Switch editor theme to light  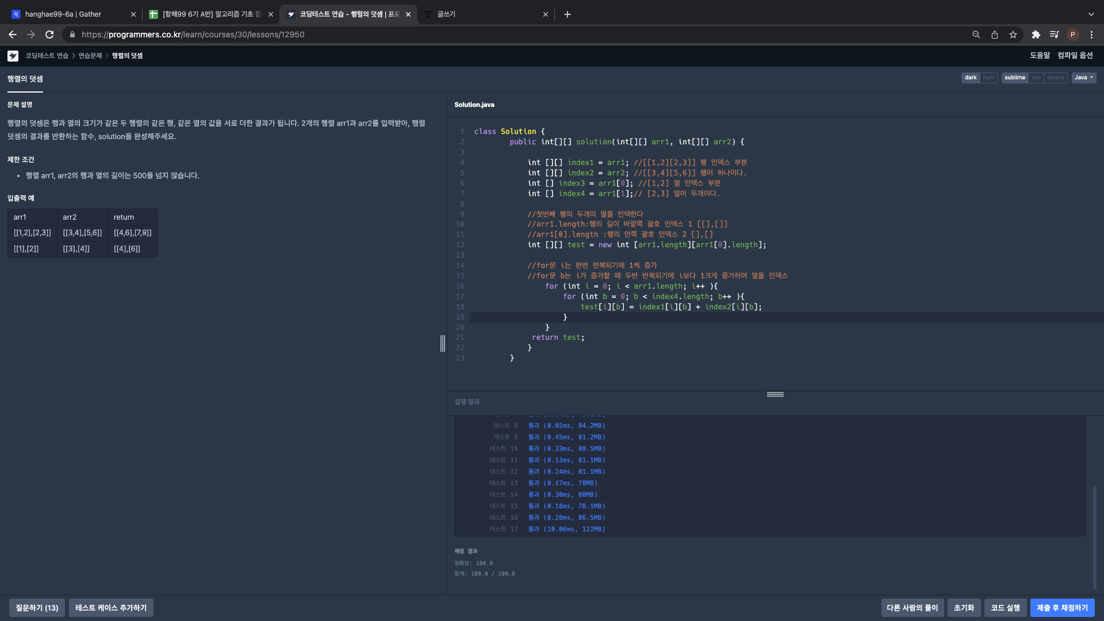(x=988, y=78)
